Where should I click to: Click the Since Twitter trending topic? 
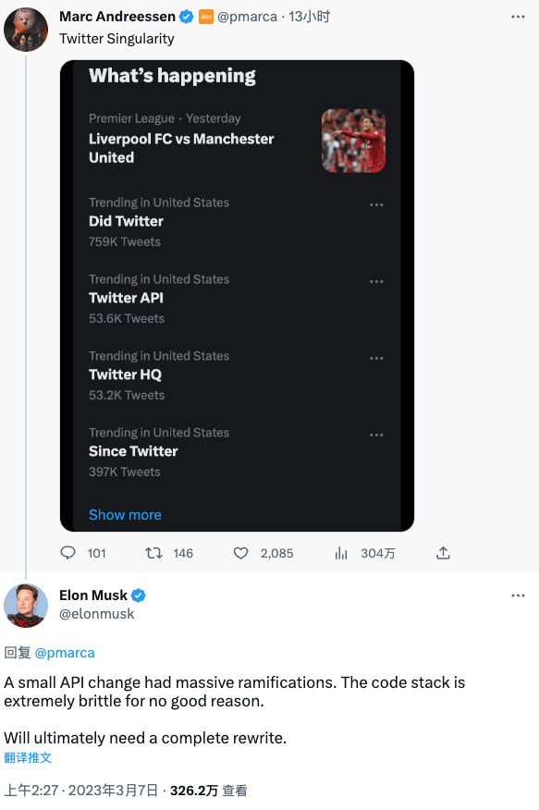[133, 451]
